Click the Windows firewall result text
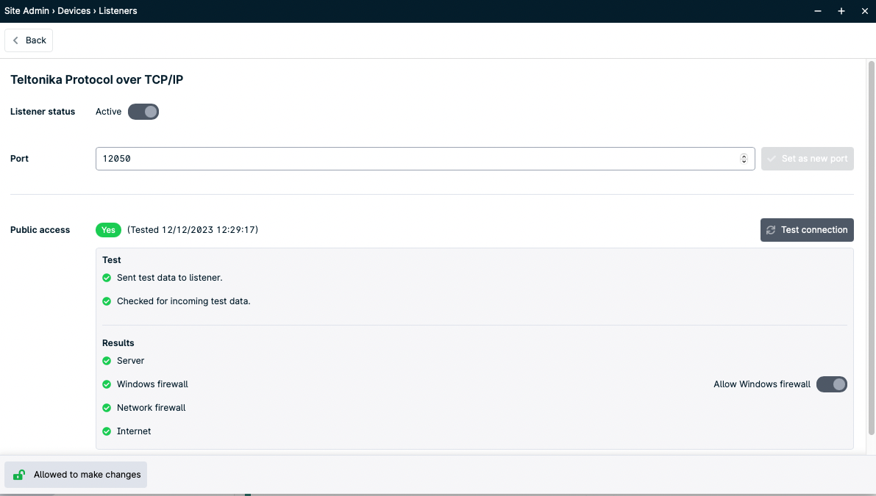 152,384
